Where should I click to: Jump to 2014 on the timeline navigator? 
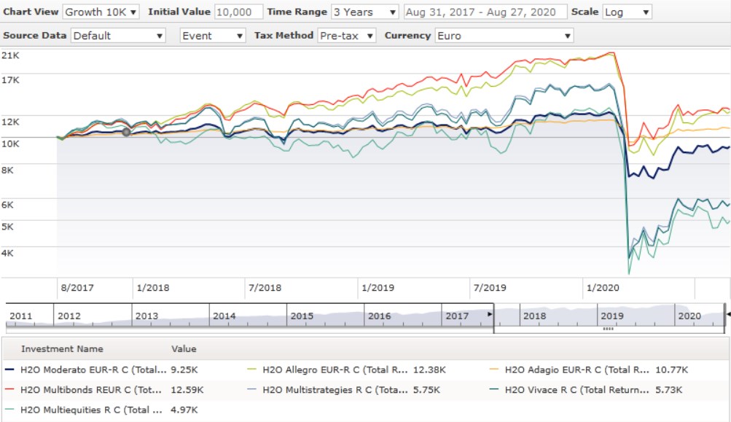pos(224,316)
